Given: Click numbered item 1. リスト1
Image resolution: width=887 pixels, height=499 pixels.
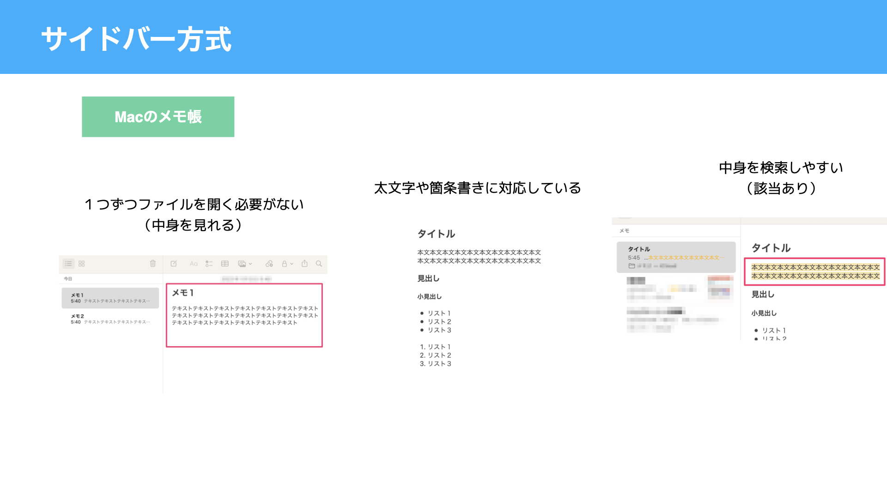Looking at the screenshot, I should coord(435,347).
